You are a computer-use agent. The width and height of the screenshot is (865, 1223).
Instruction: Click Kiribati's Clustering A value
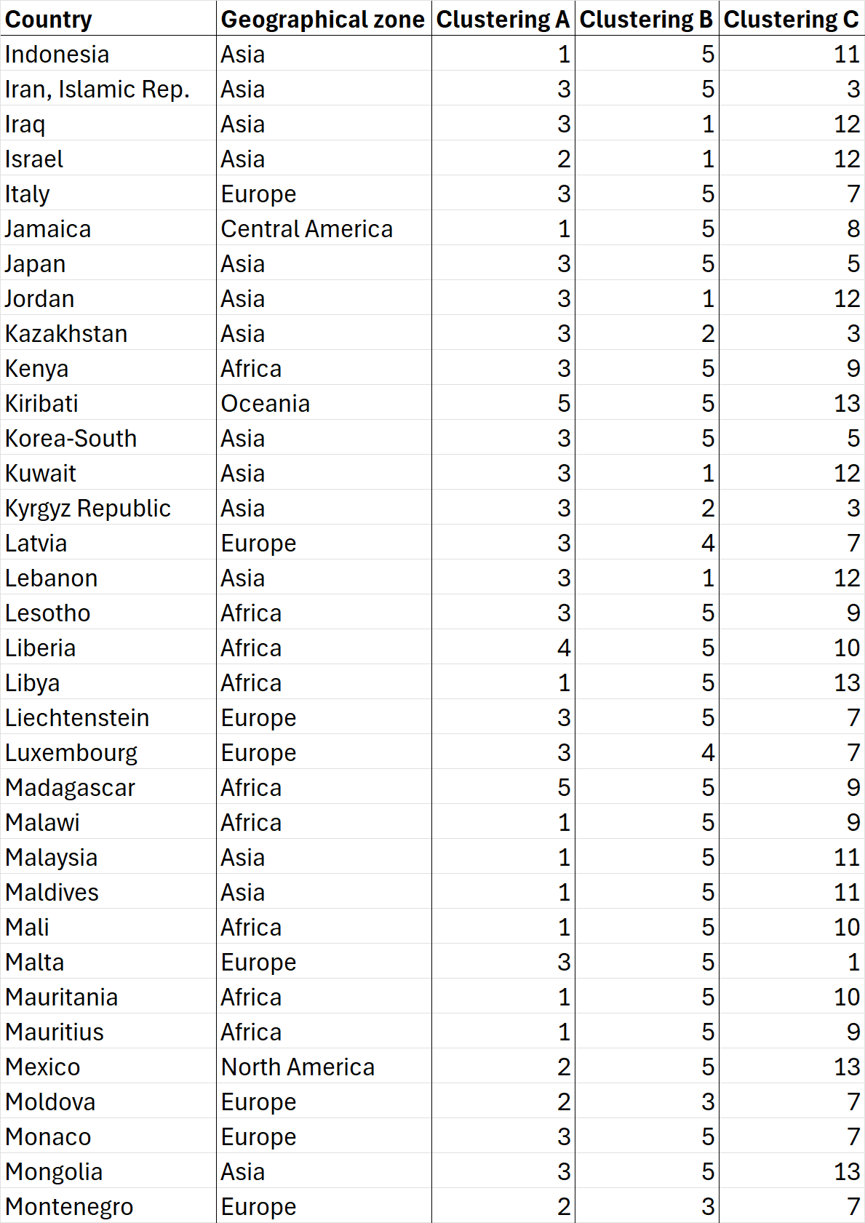pos(563,404)
